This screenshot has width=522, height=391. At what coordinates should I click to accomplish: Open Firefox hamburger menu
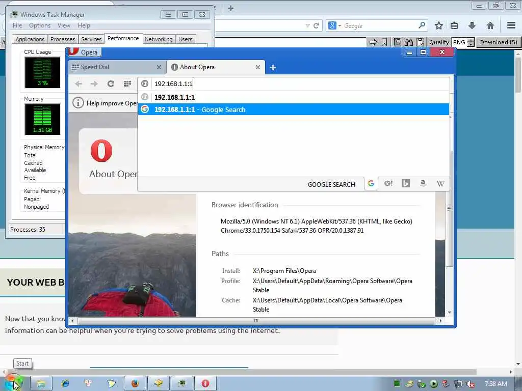[x=511, y=25]
